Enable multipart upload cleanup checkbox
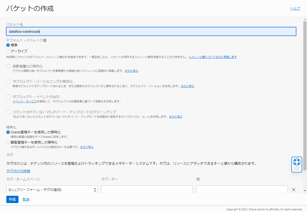This screenshot has height=212, width=307. 8,112
